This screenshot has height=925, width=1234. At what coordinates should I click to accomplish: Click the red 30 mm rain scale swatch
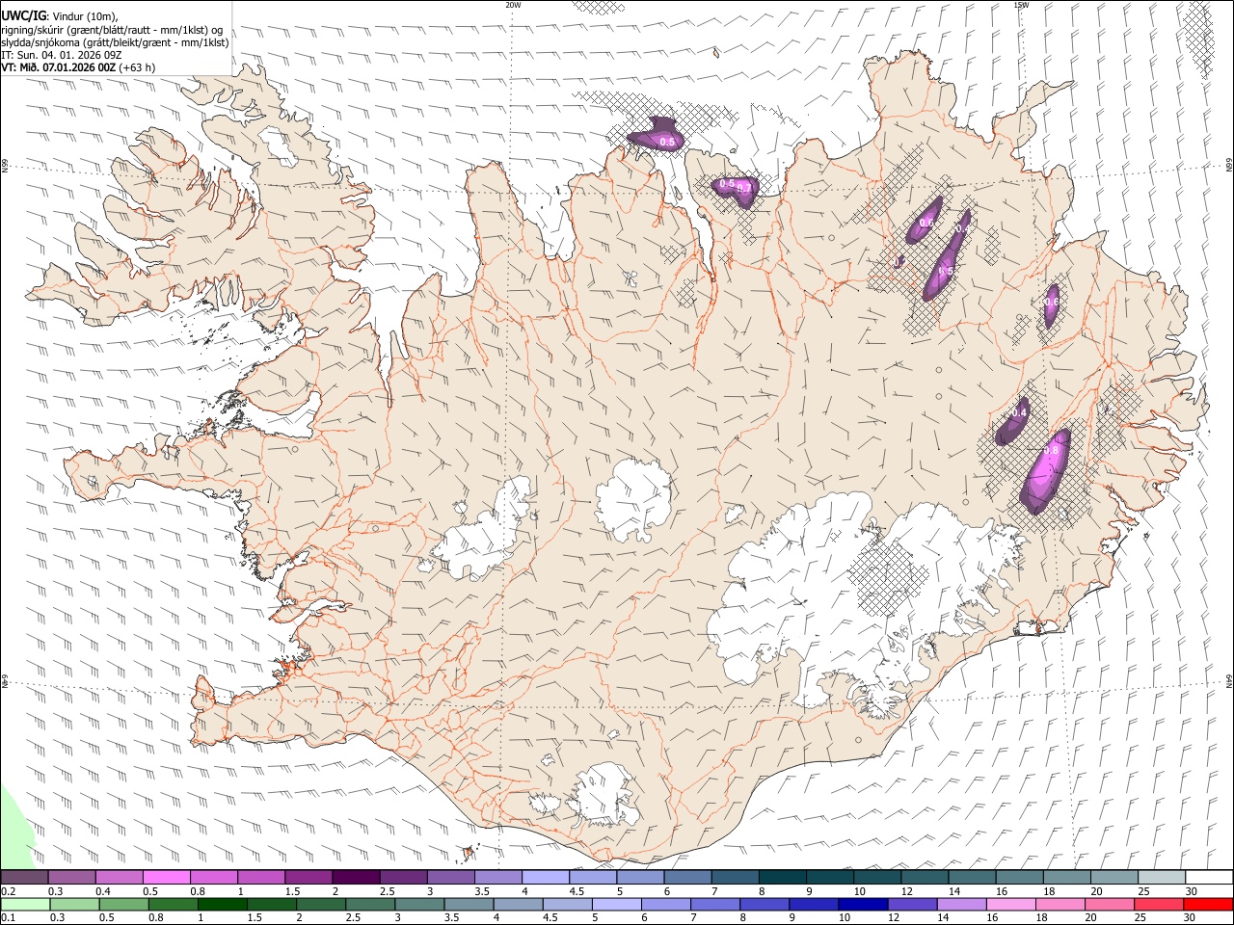(x=1207, y=904)
